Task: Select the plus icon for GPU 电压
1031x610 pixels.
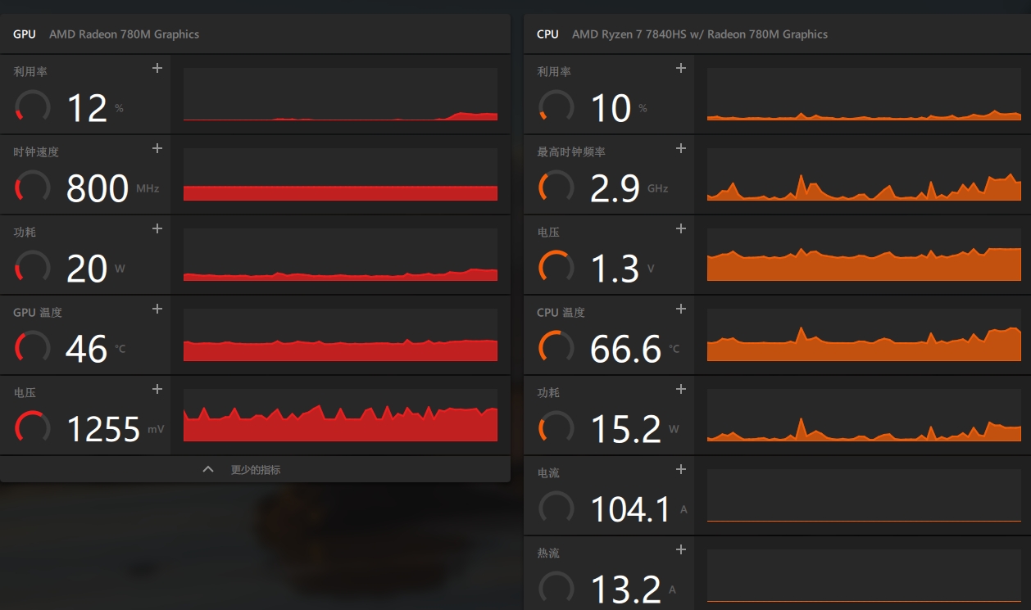Action: tap(157, 390)
